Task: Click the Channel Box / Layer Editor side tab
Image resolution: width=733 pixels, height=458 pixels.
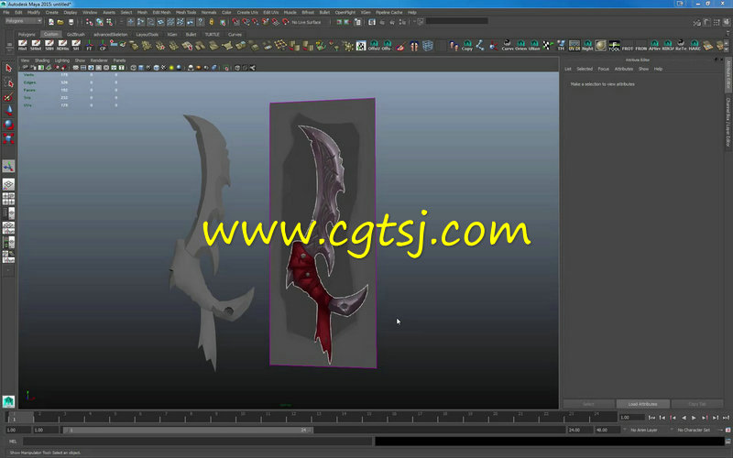Action: pos(728,122)
